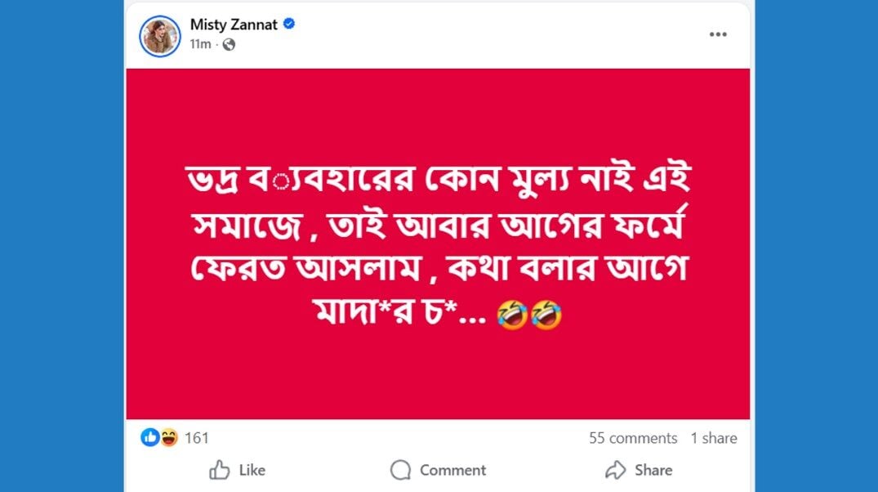Click the blue verified badge beside Misty Zannat
Viewport: 878px width, 492px height.
pos(287,25)
